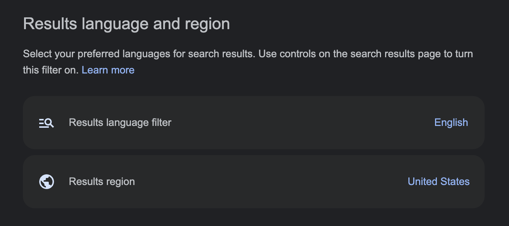Click the "Results language and region" heading
509x226 pixels.
click(x=126, y=24)
